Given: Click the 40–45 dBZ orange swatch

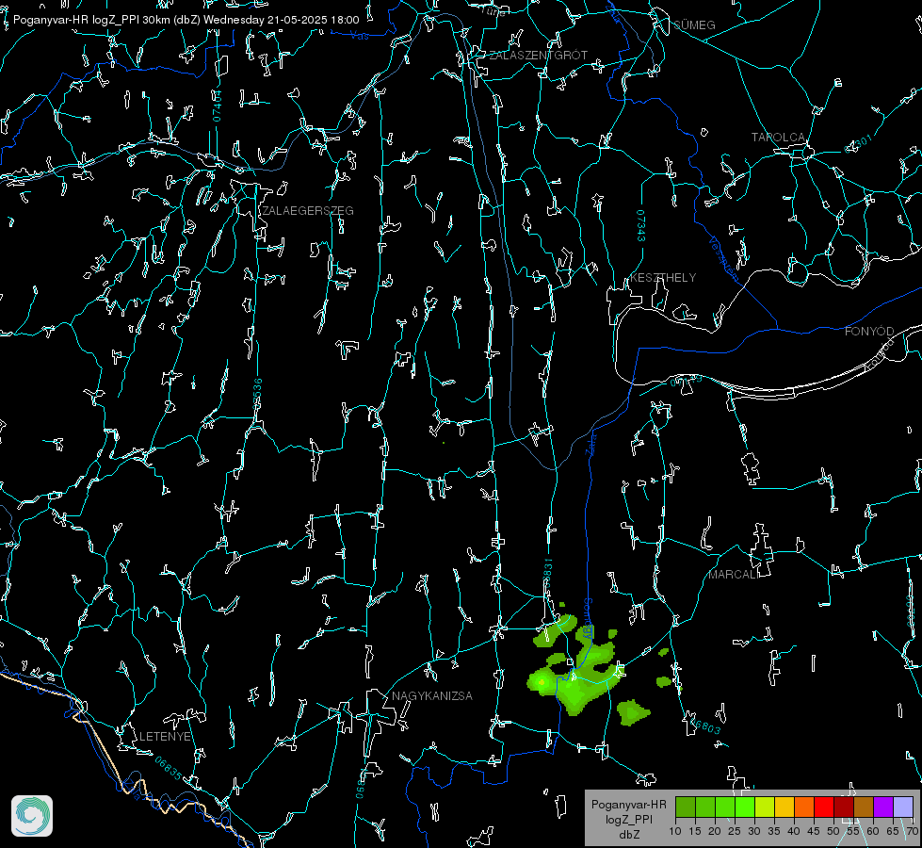Looking at the screenshot, I should coord(804,807).
